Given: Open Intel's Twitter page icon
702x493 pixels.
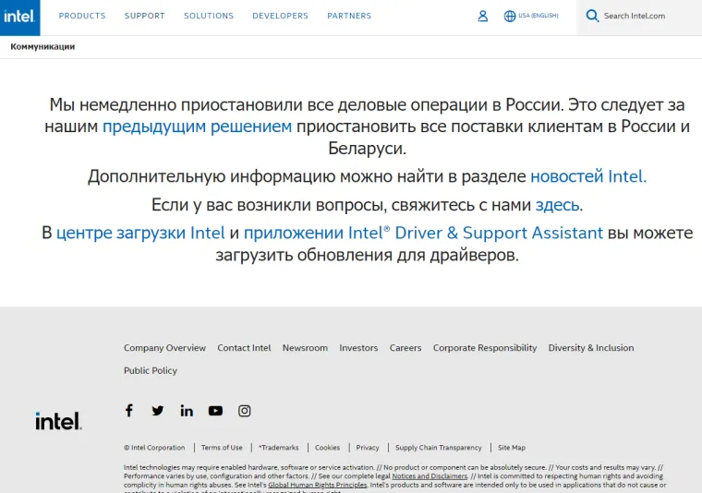Looking at the screenshot, I should (158, 411).
